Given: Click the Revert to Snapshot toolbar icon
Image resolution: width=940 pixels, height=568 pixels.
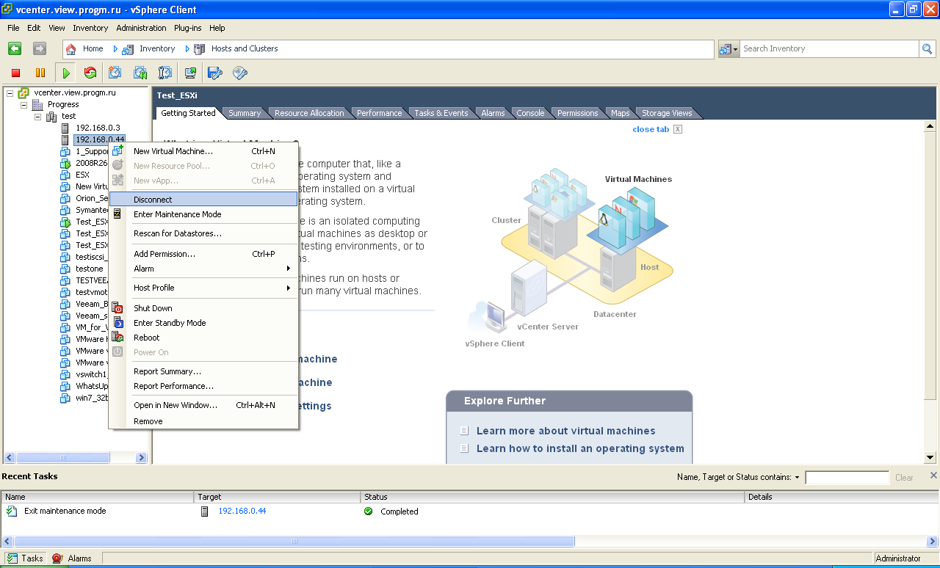Looking at the screenshot, I should click(140, 73).
